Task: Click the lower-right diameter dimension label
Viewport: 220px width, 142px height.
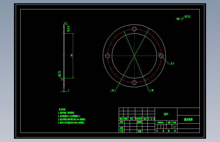Action: click(x=152, y=90)
